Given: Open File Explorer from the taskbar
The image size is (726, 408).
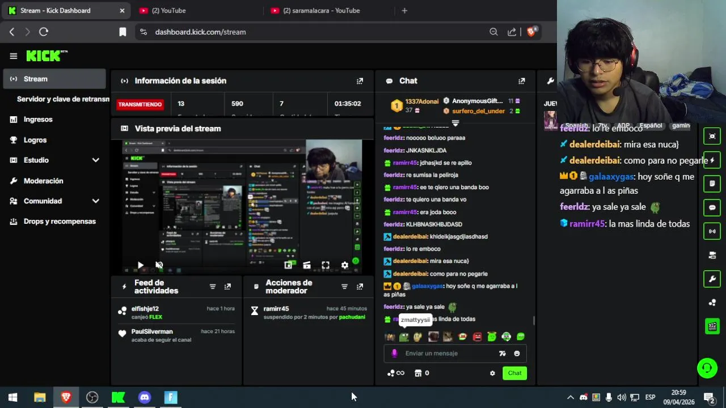Looking at the screenshot, I should click(x=40, y=397).
